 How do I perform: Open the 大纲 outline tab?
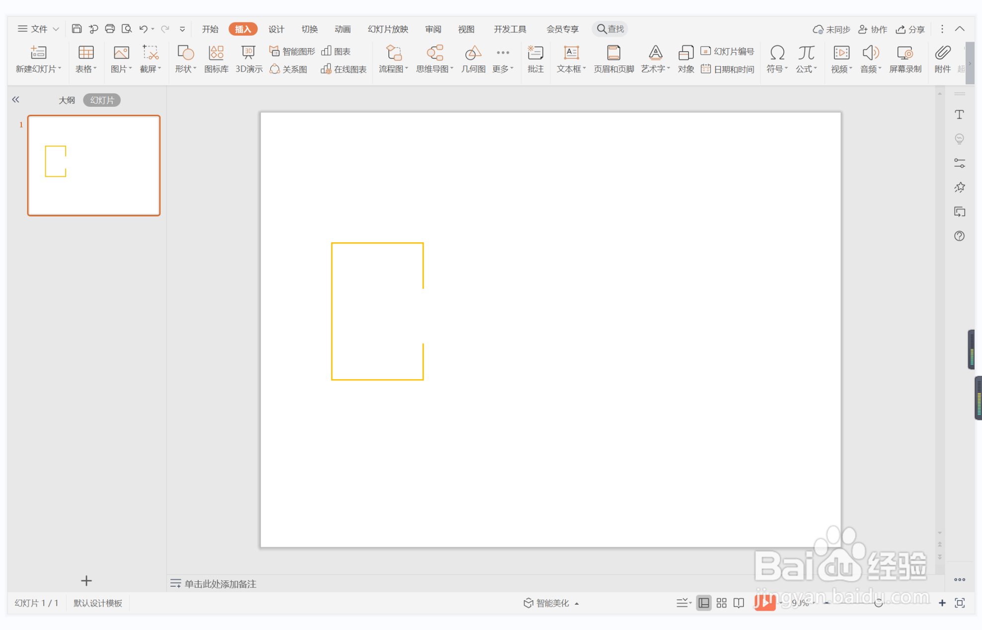[x=67, y=100]
